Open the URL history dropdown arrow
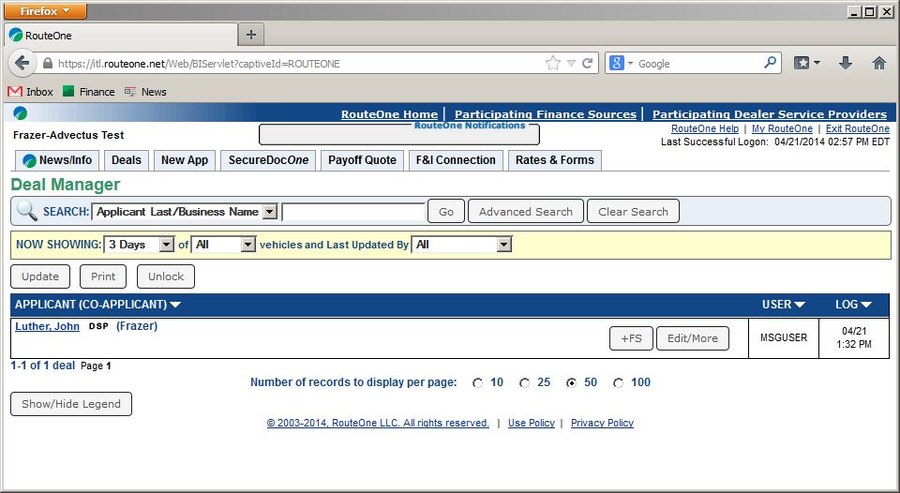 (x=571, y=64)
